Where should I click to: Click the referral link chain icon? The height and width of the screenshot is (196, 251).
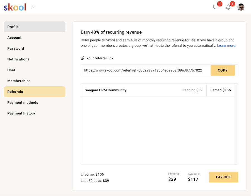click(x=83, y=58)
